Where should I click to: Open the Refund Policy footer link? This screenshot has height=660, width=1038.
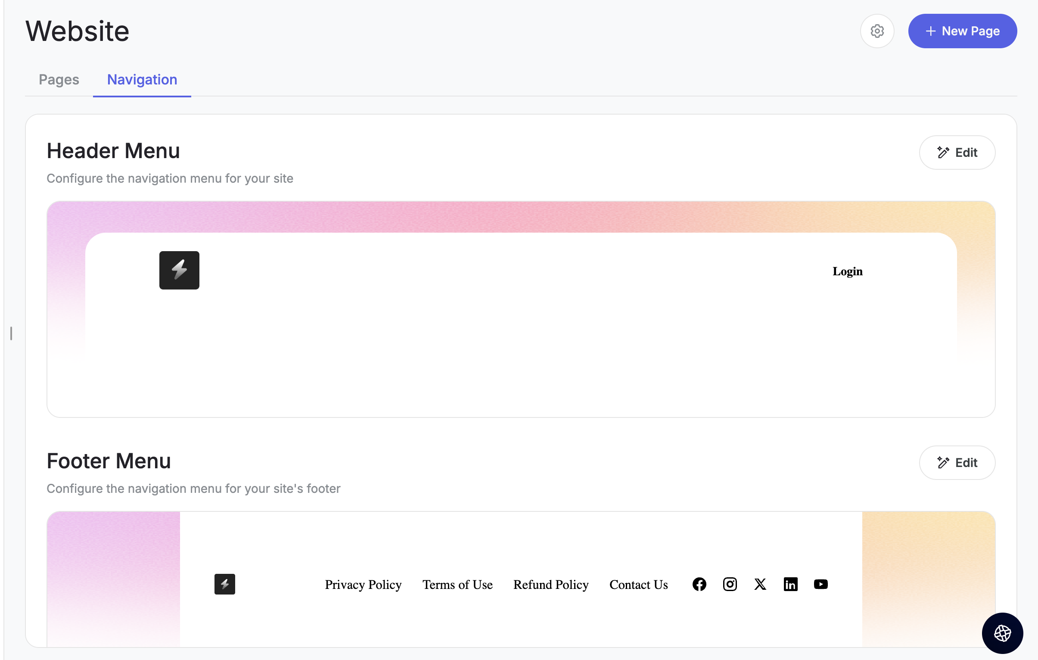(x=551, y=585)
